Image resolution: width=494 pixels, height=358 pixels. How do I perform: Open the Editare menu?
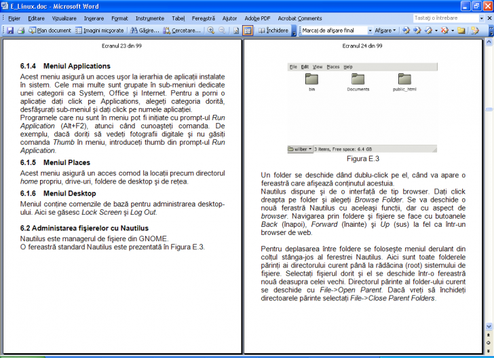click(x=36, y=18)
